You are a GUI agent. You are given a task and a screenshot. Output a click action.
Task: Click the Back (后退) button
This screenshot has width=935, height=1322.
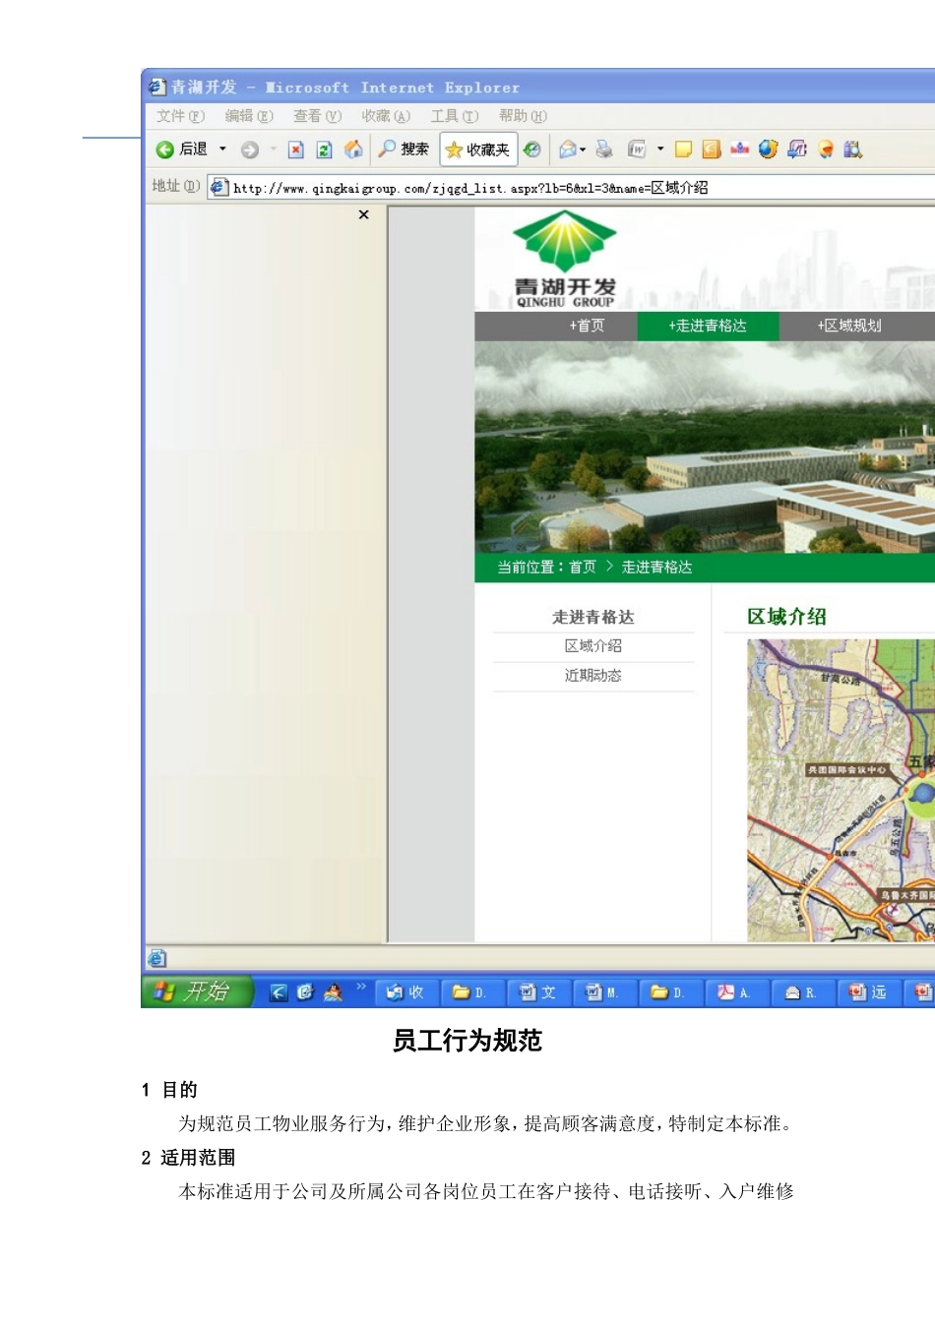[x=182, y=150]
